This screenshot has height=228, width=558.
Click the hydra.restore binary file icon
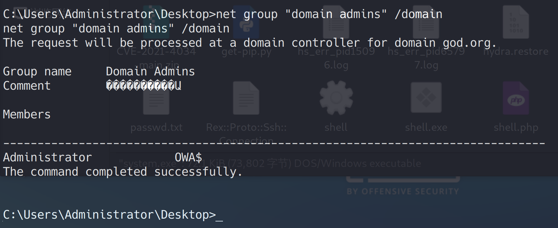coord(516,22)
